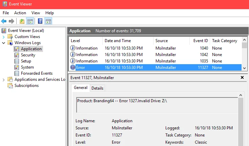249x146 pixels.
Task: Select Subscriptions label in tree
Action: [26, 86]
